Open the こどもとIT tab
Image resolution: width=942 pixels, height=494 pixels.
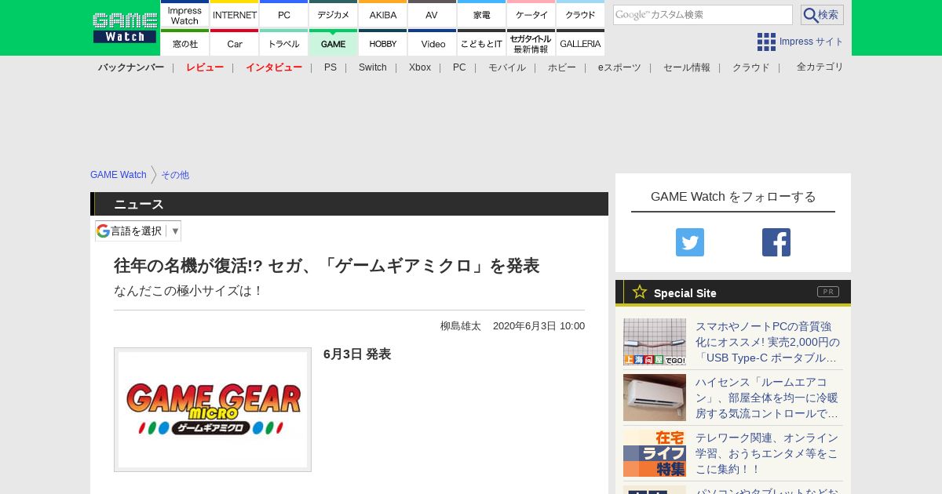(481, 42)
